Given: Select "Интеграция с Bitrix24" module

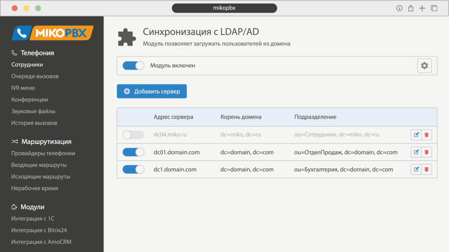Looking at the screenshot, I should click(x=39, y=230).
